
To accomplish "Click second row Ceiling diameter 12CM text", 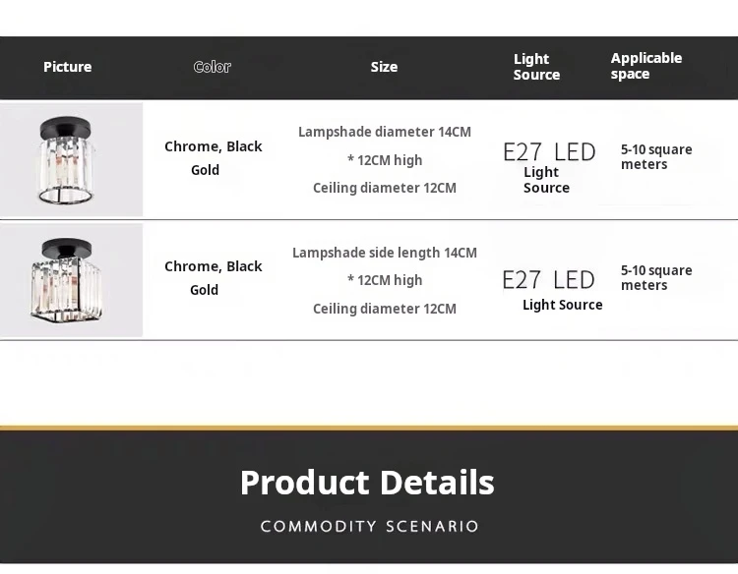I will pyautogui.click(x=385, y=309).
